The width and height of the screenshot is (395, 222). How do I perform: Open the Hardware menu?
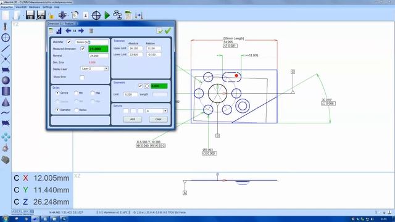(35, 7)
